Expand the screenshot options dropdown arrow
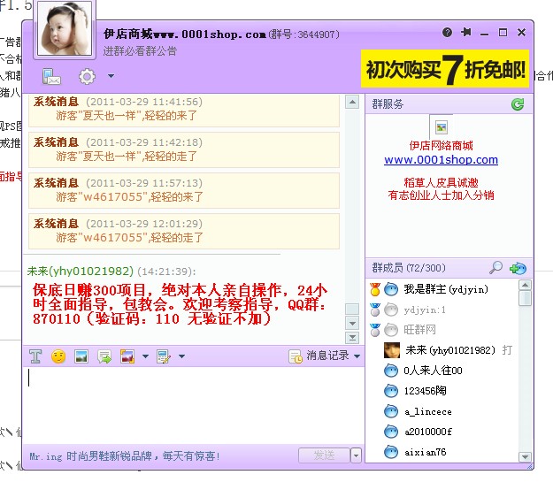This screenshot has width=553, height=482. point(145,356)
